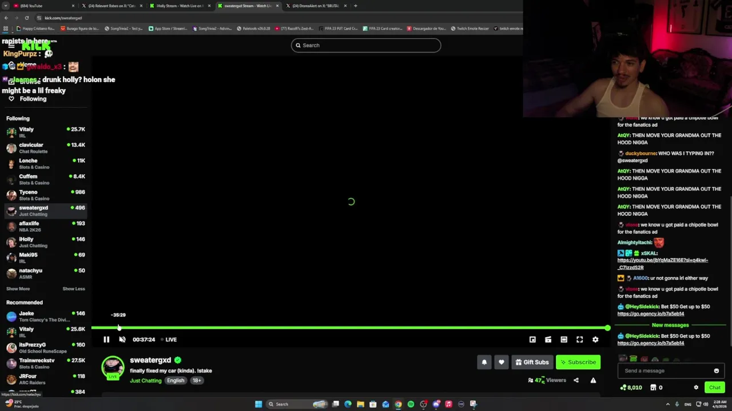Open Cuffem channel in sidebar

pos(46,179)
